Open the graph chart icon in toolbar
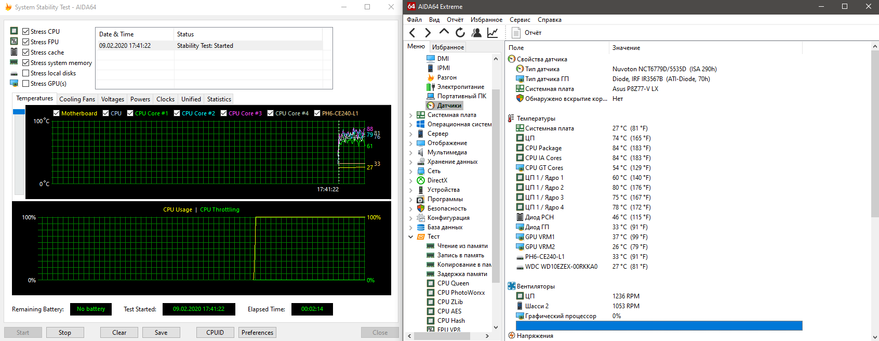The width and height of the screenshot is (879, 341). (x=492, y=33)
